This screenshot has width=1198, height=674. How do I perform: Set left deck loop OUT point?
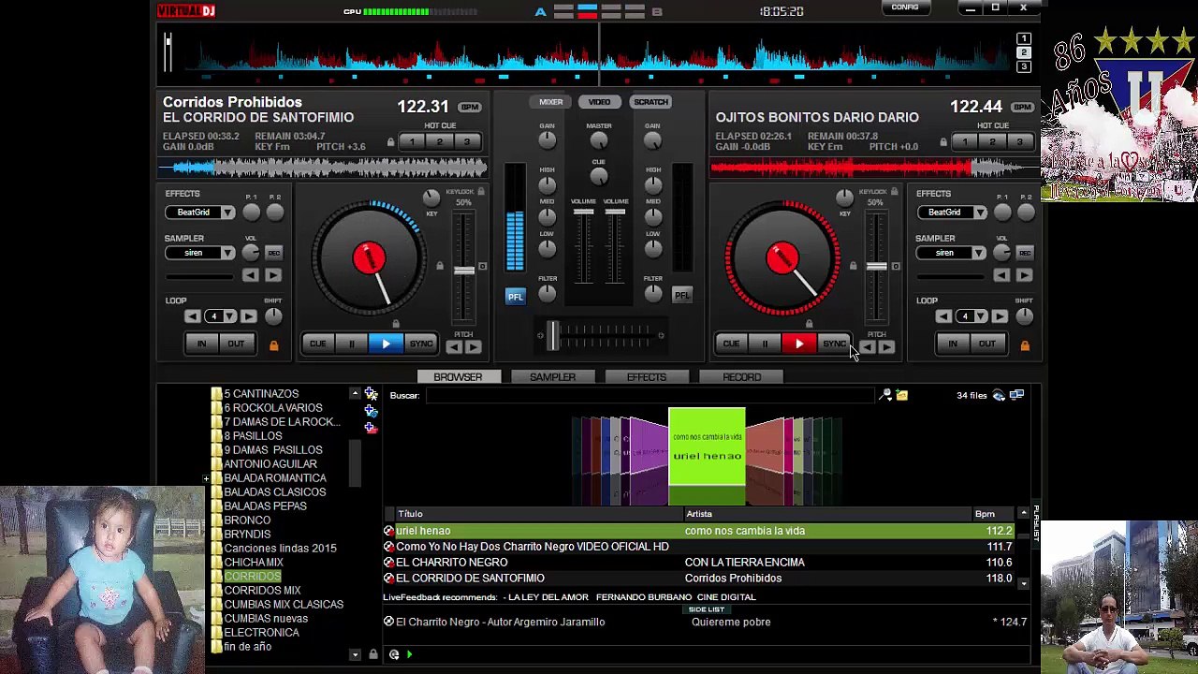[236, 344]
